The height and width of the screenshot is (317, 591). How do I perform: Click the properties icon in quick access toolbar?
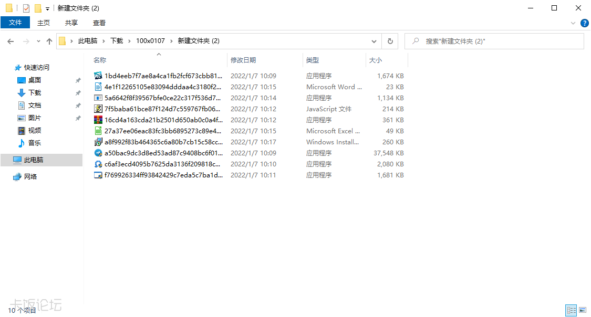[x=26, y=8]
